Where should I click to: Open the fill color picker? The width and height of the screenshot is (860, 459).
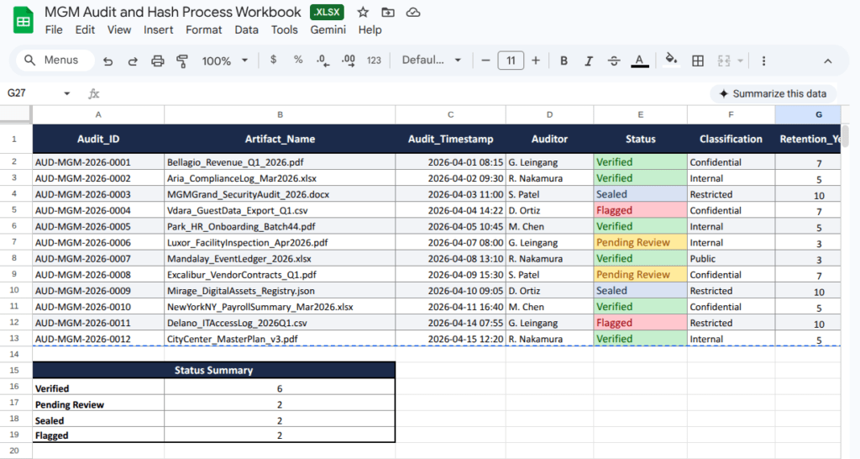(670, 60)
